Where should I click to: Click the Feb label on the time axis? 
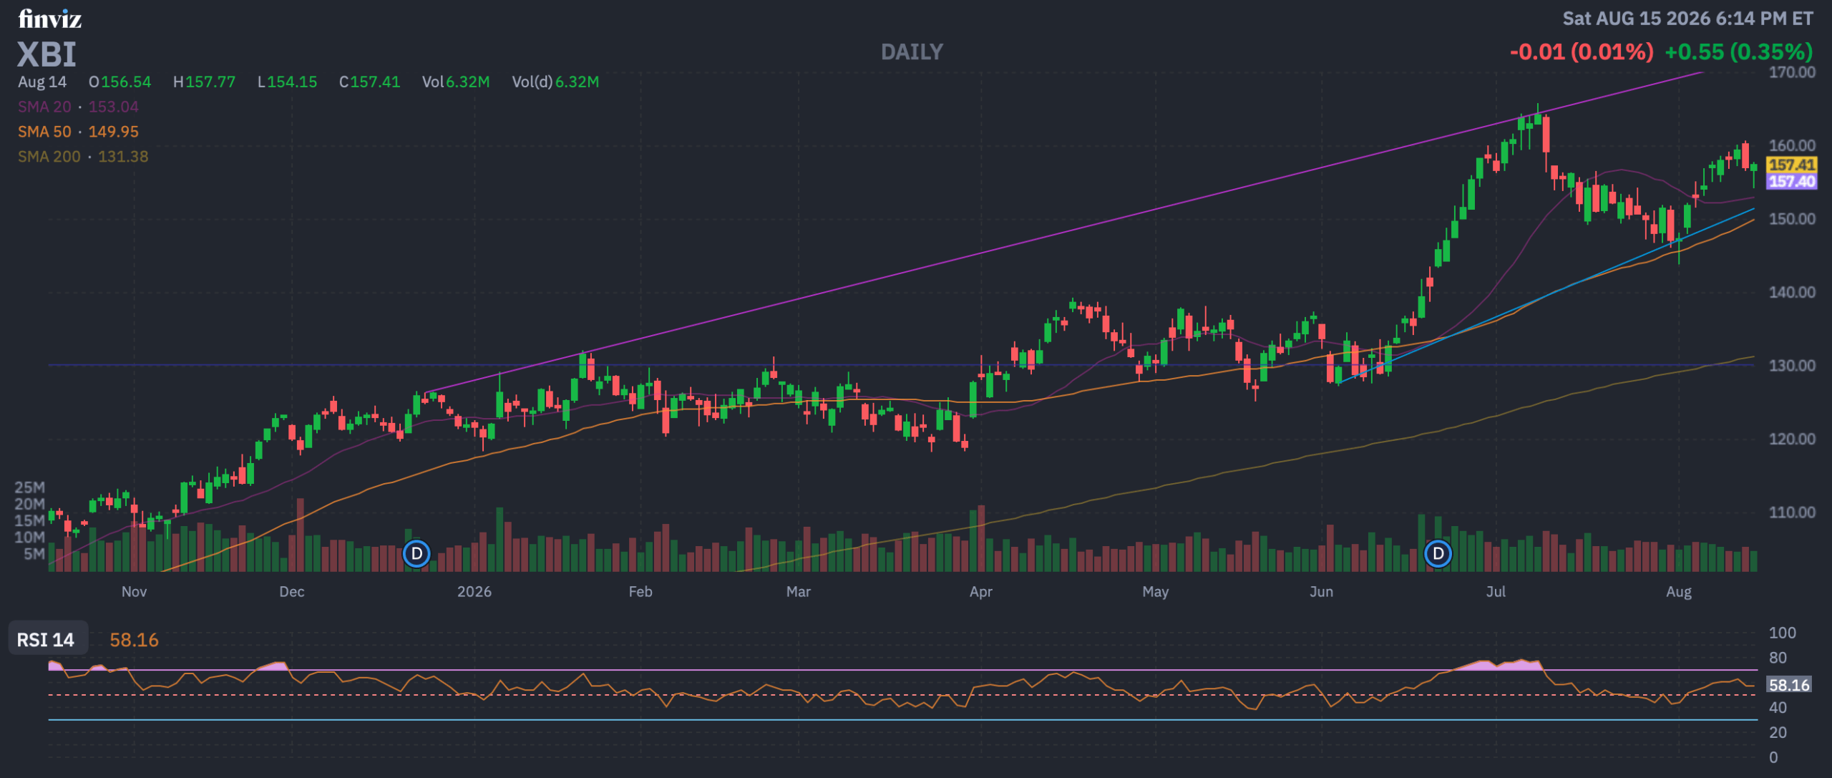coord(640,592)
